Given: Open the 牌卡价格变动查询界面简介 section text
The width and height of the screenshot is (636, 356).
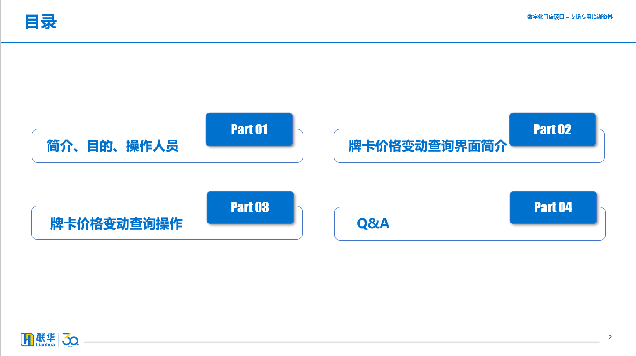Looking at the screenshot, I should pos(428,146).
